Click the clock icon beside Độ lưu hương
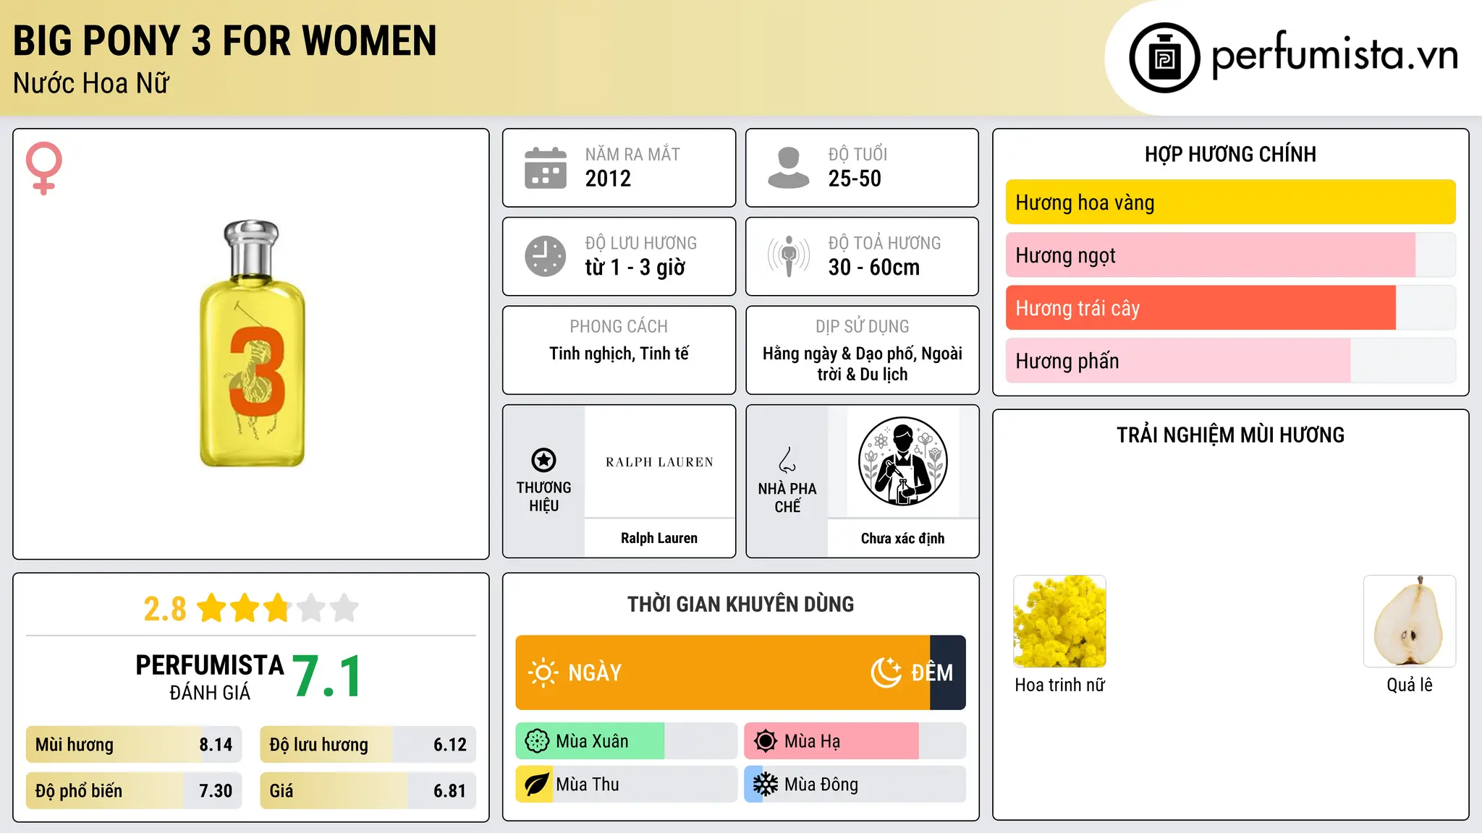1482x833 pixels. click(x=546, y=256)
